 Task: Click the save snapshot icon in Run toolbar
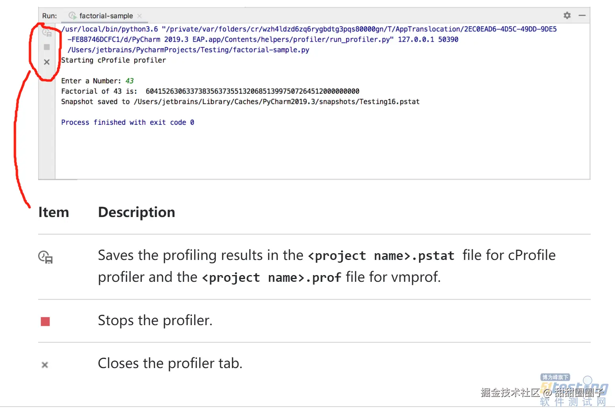click(47, 33)
